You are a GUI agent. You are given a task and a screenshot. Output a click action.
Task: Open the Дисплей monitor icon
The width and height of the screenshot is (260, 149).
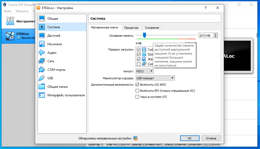tap(42, 35)
